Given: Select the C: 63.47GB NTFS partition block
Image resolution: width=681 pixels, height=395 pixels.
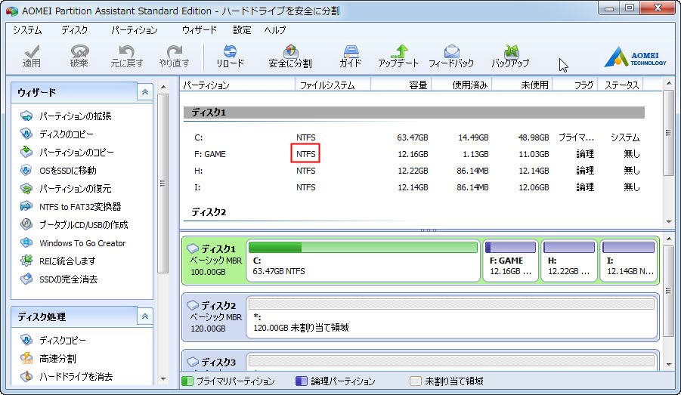Looking at the screenshot, I should pos(363,260).
